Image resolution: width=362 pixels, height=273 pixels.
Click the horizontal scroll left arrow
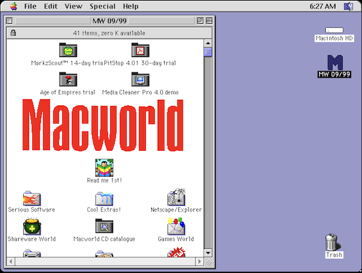(x=11, y=262)
